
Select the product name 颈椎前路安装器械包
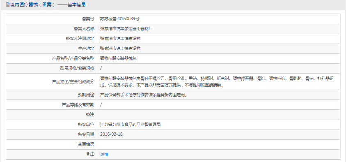(118, 58)
